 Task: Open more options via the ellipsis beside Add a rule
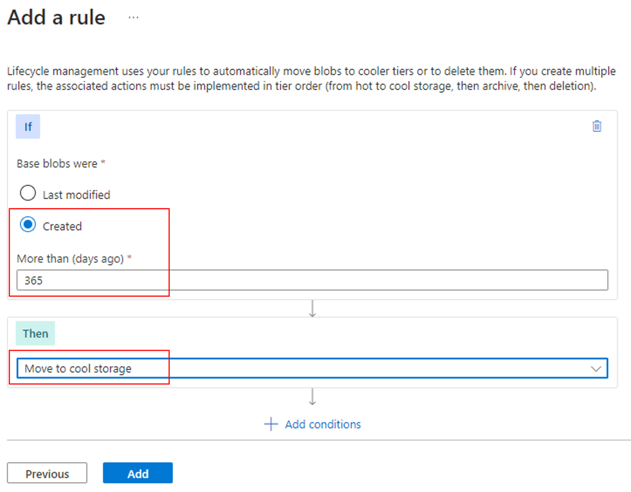click(133, 17)
